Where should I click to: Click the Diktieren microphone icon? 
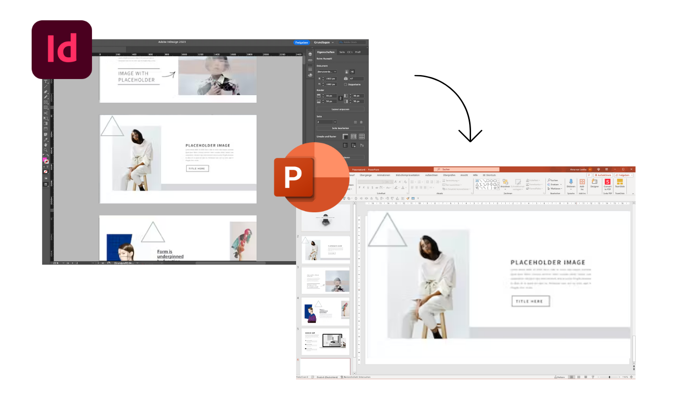[571, 182]
